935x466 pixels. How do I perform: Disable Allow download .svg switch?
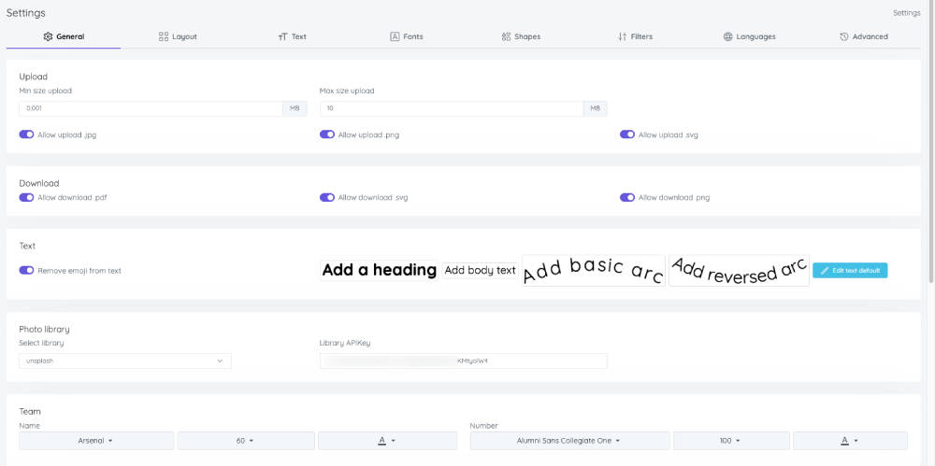[327, 198]
